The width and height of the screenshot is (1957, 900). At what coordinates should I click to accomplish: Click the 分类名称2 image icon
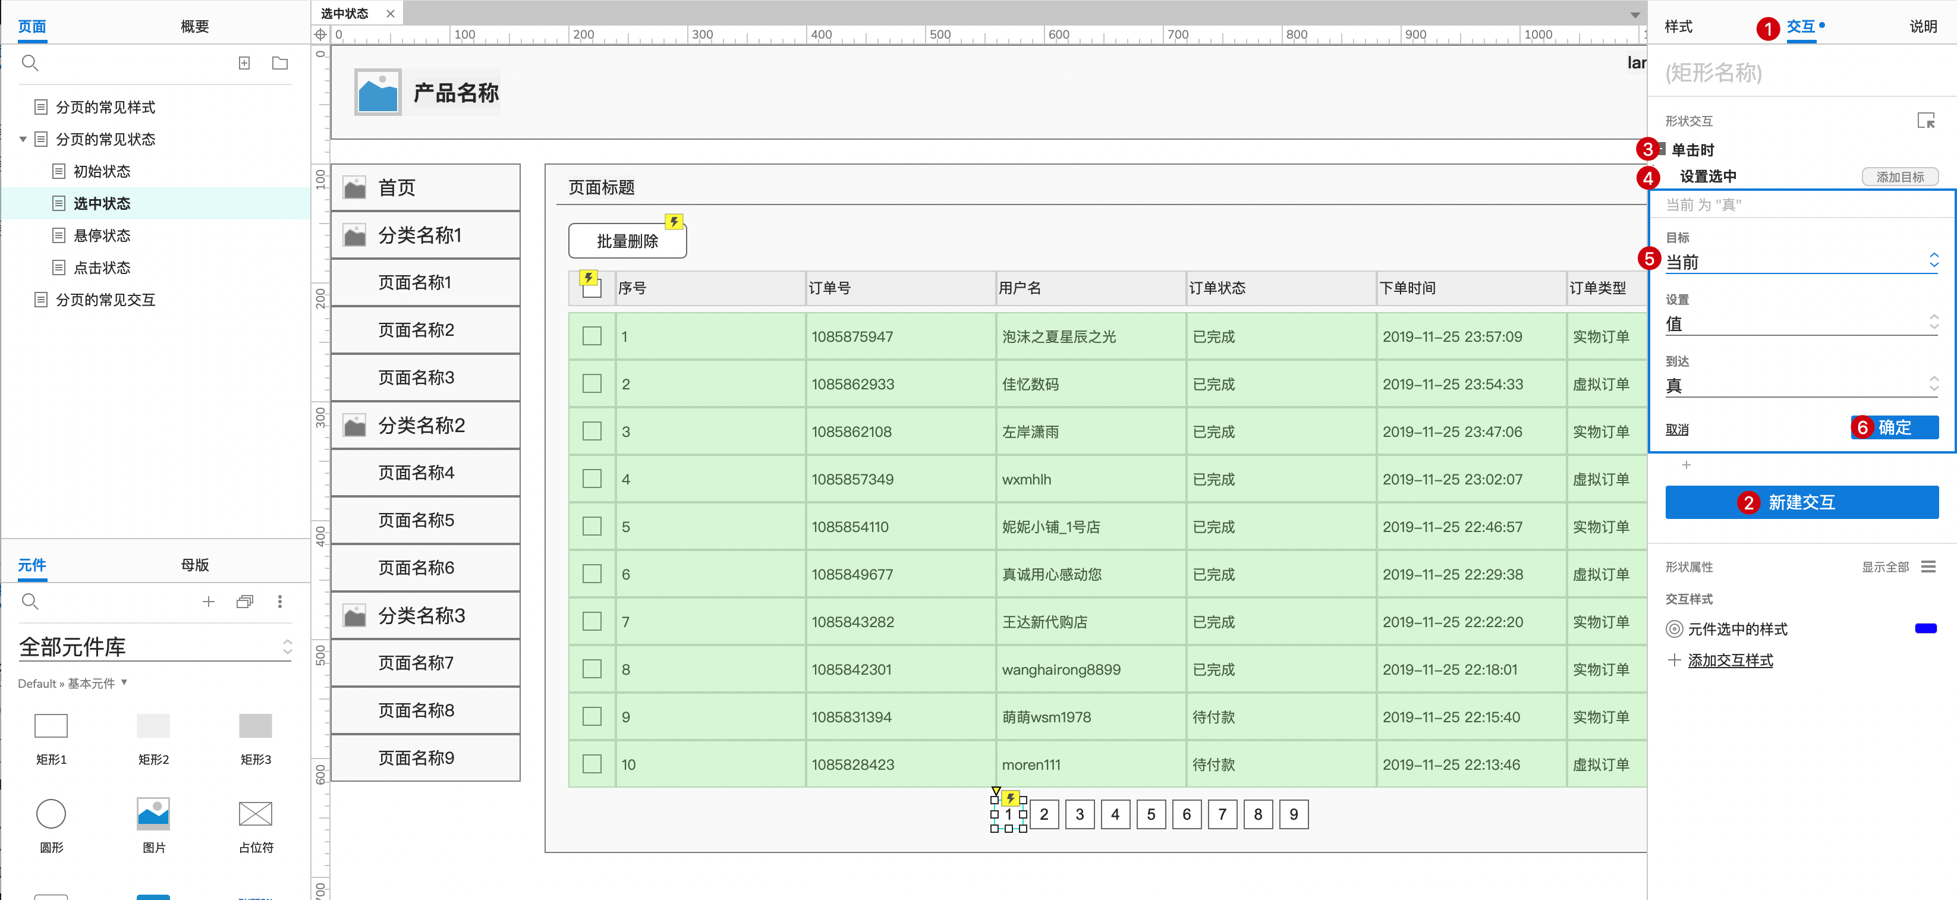[x=355, y=425]
